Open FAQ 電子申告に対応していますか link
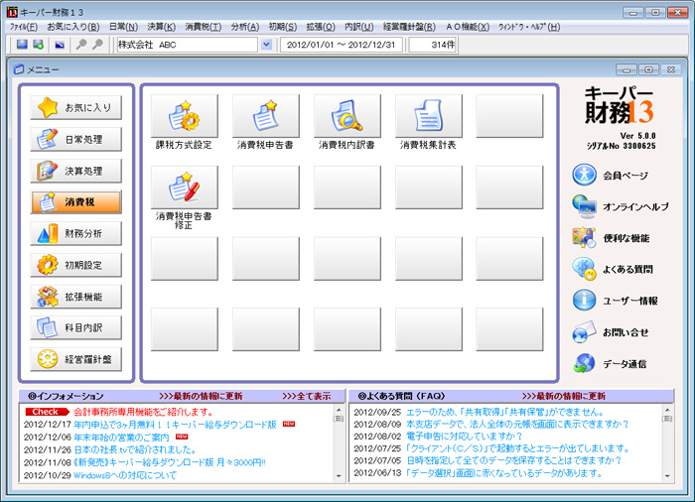Viewport: 695px width, 502px height. pos(465,436)
